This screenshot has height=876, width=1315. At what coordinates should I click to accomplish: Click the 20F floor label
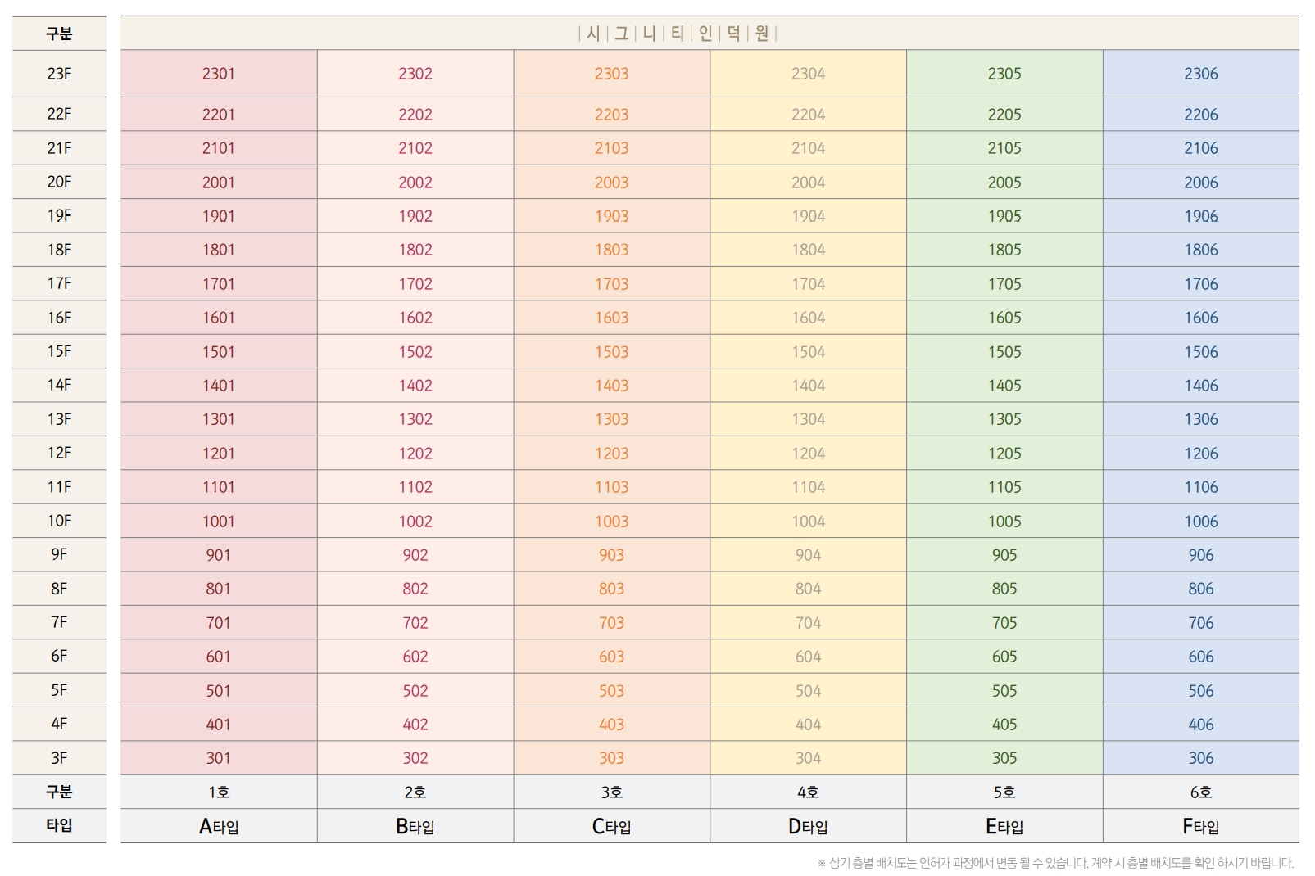(59, 182)
